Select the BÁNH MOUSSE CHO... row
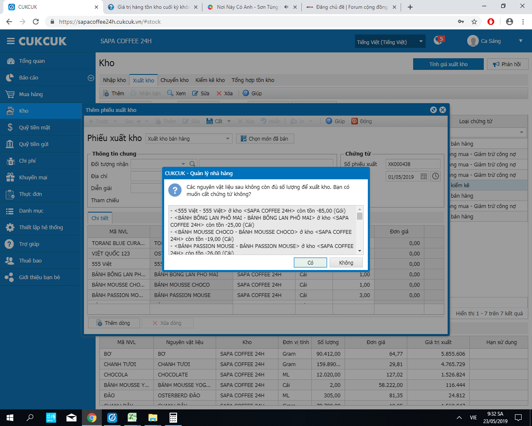The height and width of the screenshot is (426, 532). click(266, 285)
